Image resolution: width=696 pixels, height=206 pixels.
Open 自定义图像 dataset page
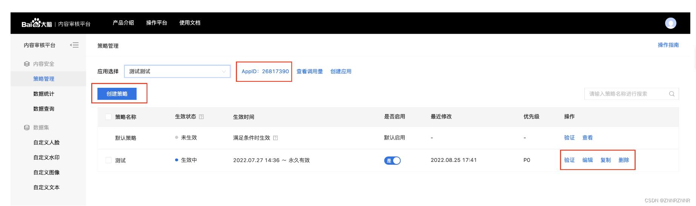(x=46, y=173)
